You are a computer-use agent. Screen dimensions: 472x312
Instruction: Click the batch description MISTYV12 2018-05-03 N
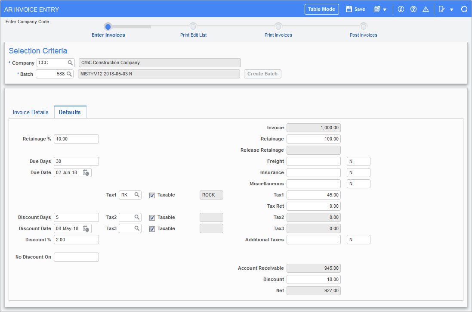coord(159,74)
